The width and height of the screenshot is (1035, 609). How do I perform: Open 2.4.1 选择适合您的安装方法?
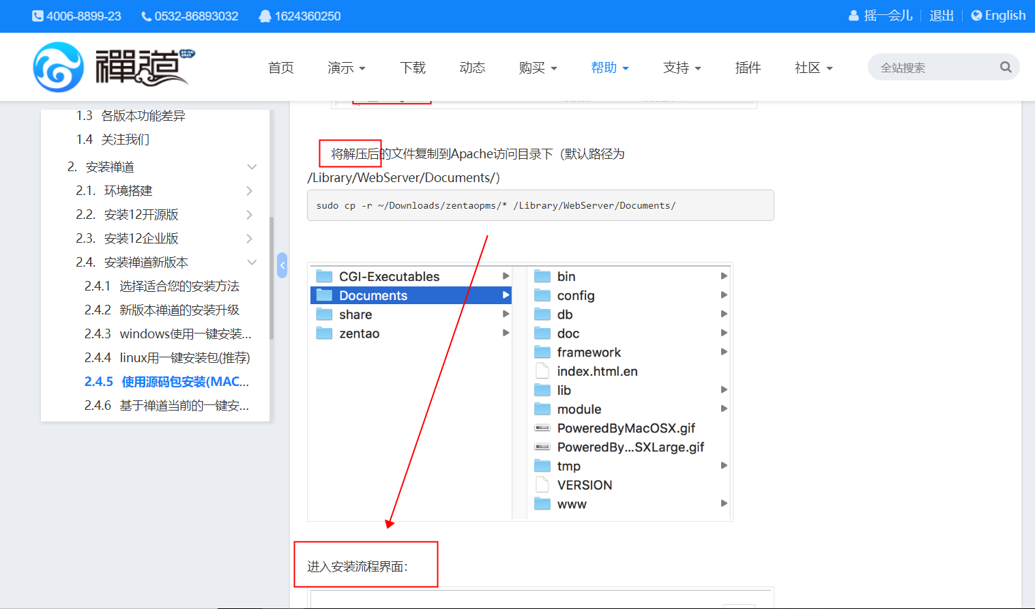coord(162,286)
